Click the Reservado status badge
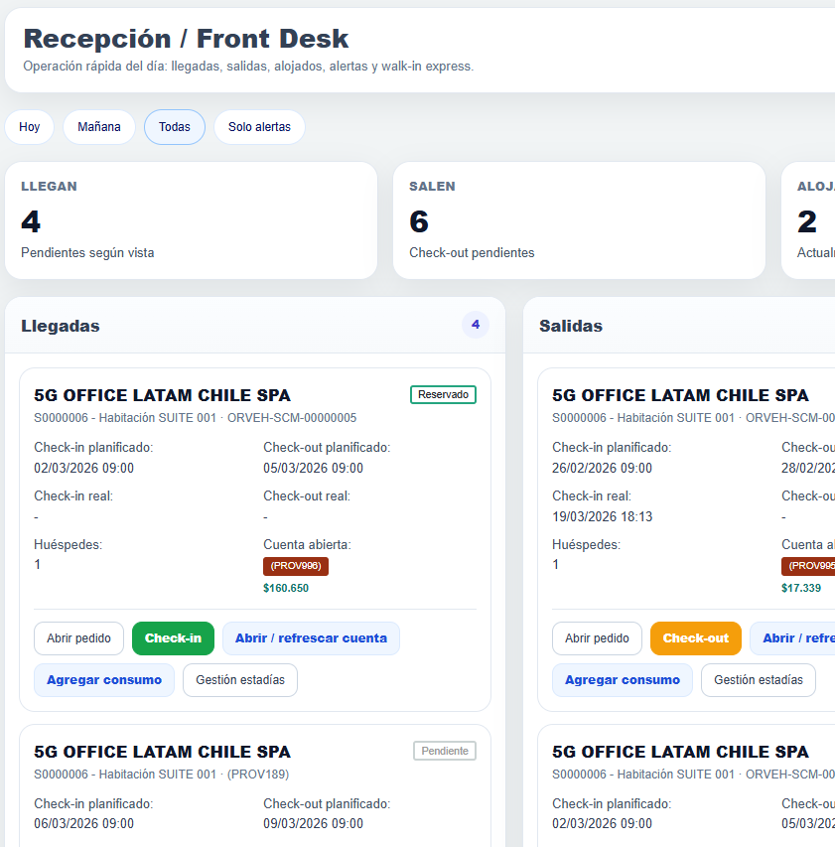 [x=443, y=395]
